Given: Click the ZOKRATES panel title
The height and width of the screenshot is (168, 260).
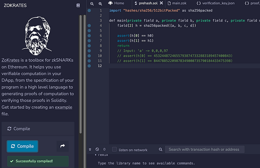Looking at the screenshot, I should coord(15,6).
